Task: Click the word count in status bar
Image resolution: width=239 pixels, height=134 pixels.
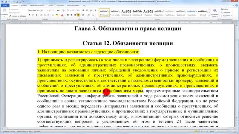Action: [x=24, y=132]
